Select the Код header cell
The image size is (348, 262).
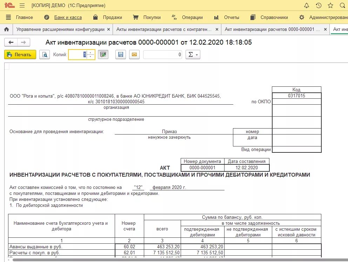296,90
